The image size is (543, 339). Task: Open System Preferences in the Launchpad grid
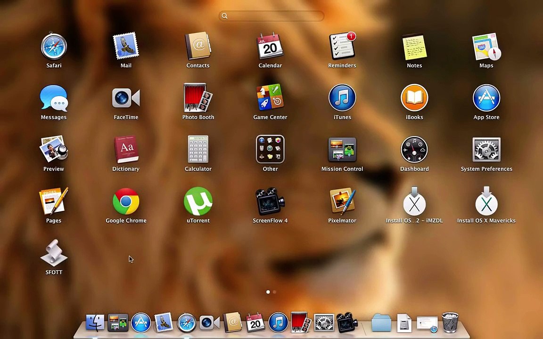[486, 149]
